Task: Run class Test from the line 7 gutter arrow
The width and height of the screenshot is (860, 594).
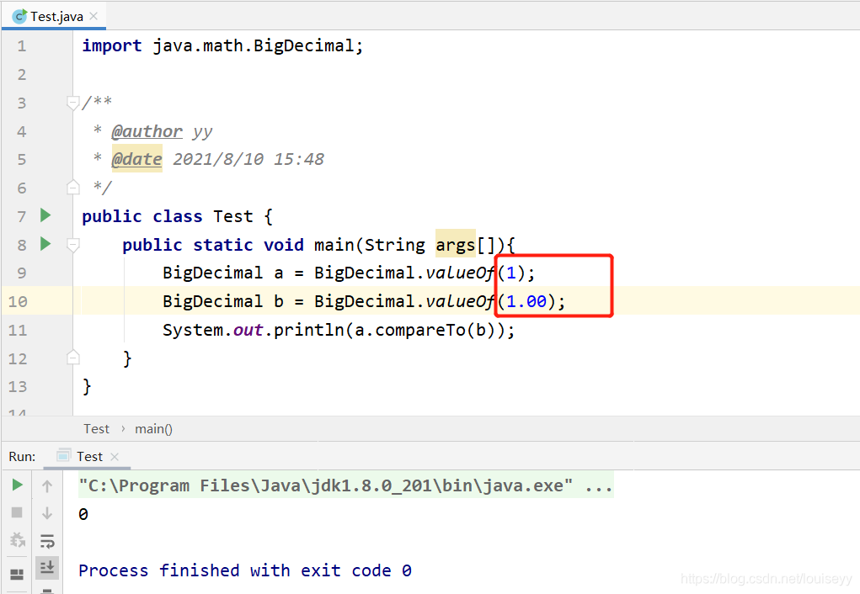Action: click(45, 215)
